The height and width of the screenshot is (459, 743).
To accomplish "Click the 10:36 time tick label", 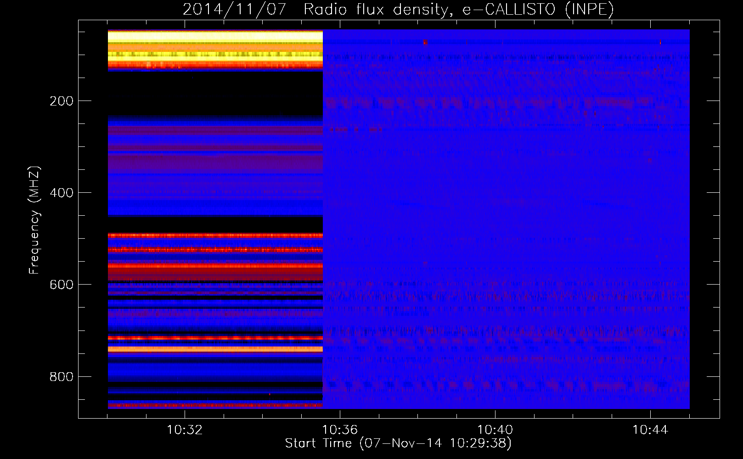I will (340, 430).
